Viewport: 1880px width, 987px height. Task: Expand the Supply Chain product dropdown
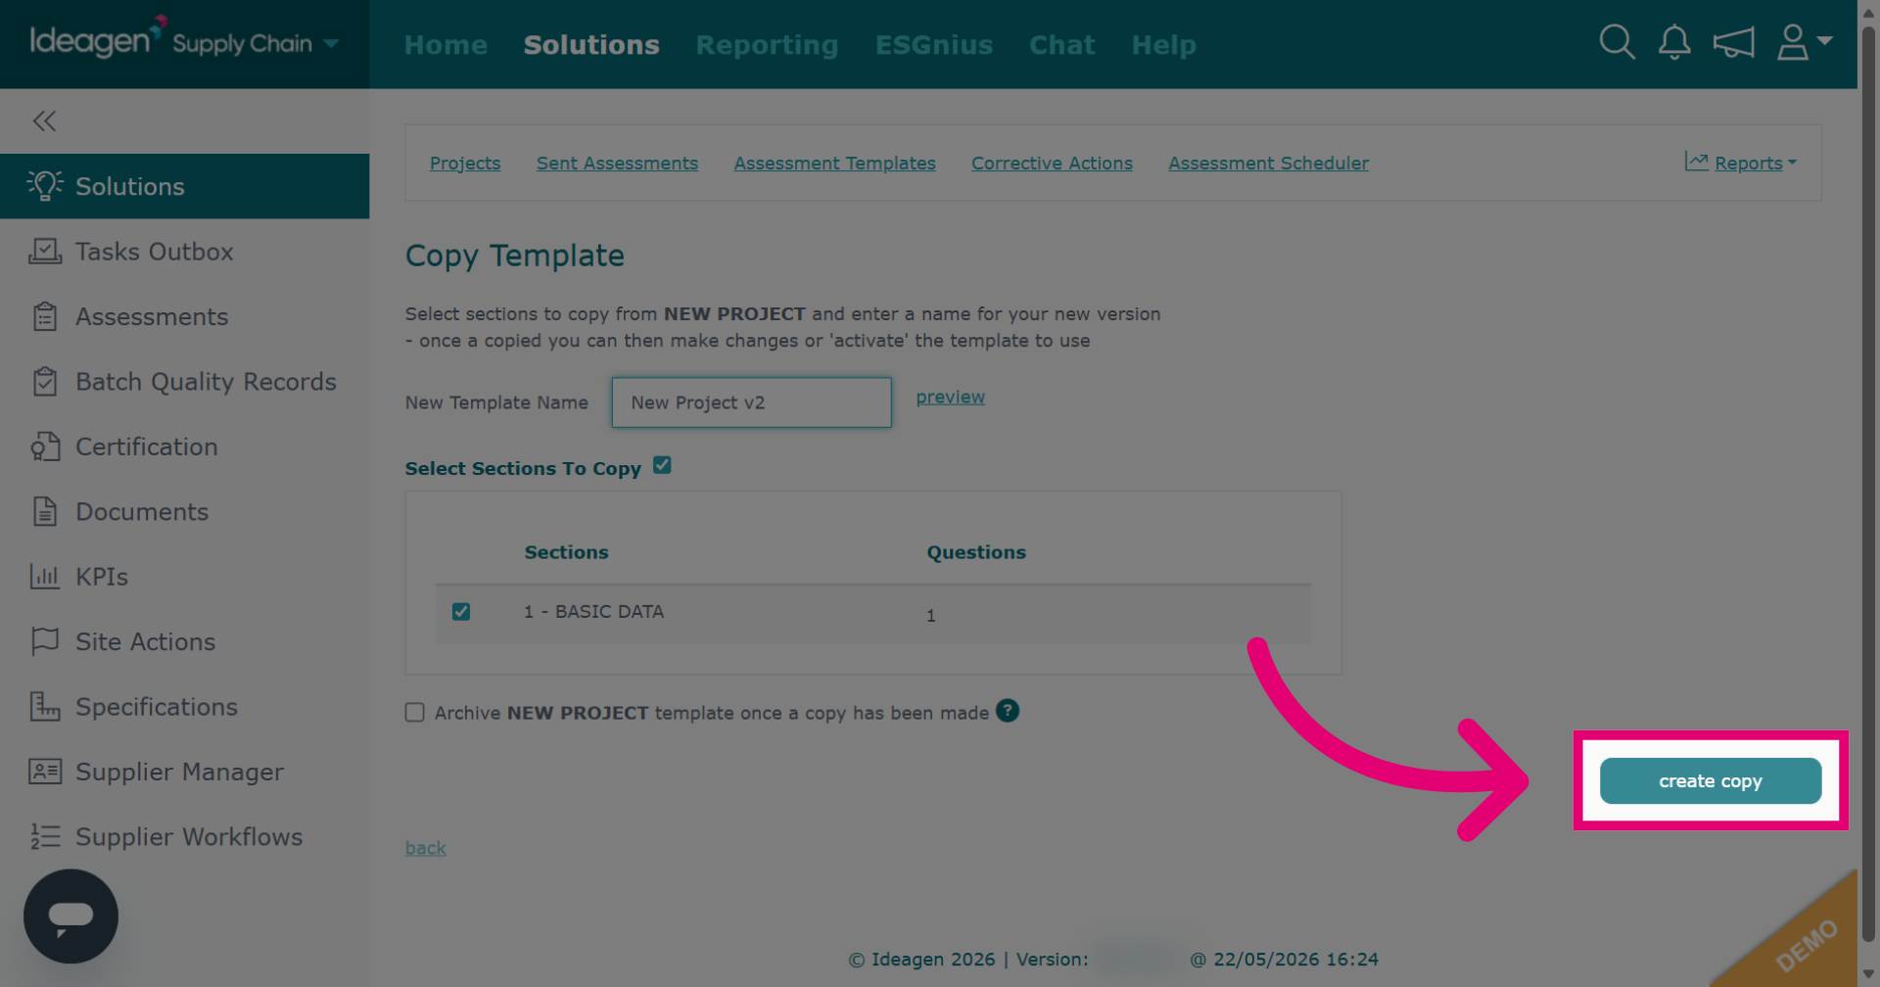point(331,43)
